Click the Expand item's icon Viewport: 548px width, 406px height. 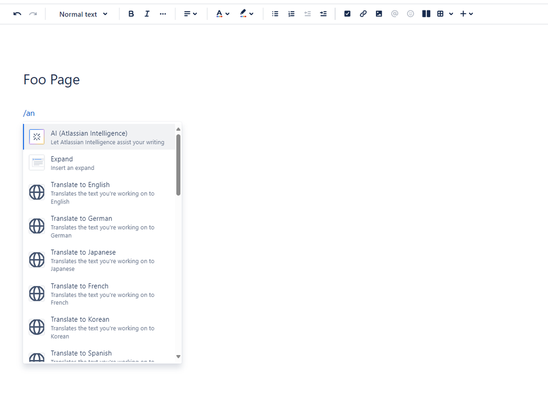pyautogui.click(x=37, y=163)
